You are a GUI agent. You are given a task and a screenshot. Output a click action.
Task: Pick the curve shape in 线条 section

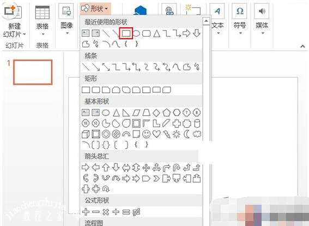point(177,67)
